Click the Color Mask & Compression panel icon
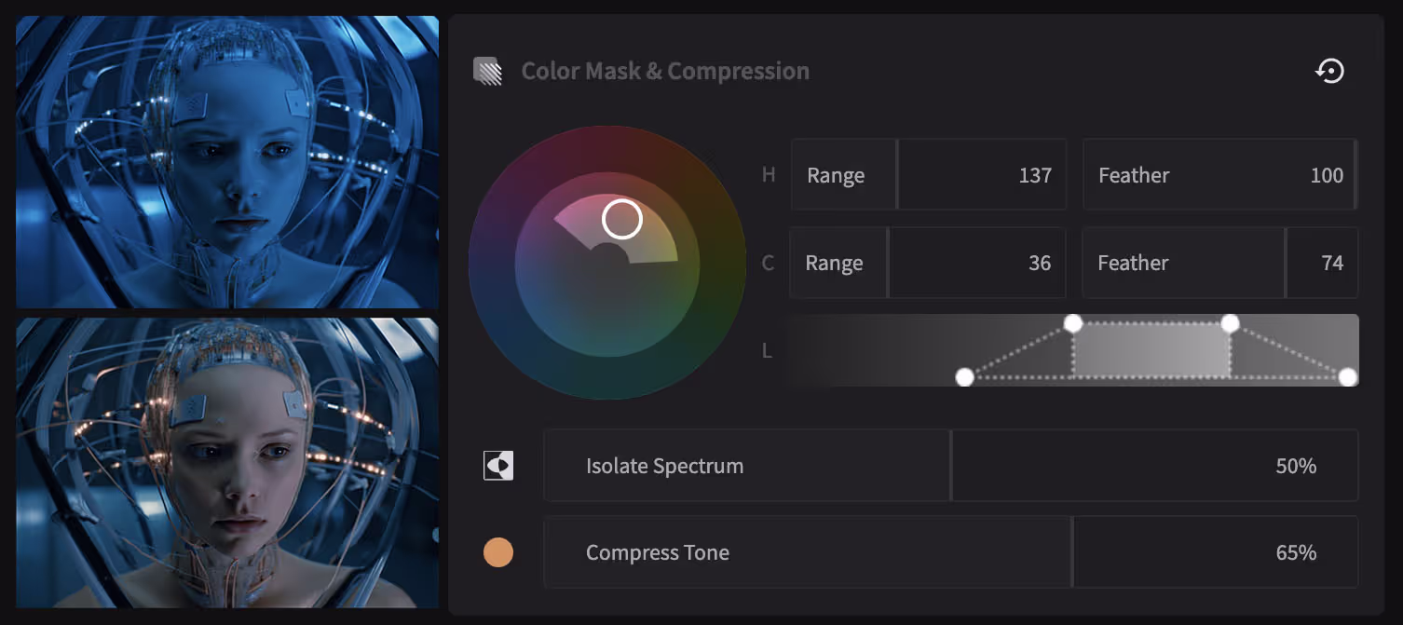The image size is (1403, 625). pos(487,71)
